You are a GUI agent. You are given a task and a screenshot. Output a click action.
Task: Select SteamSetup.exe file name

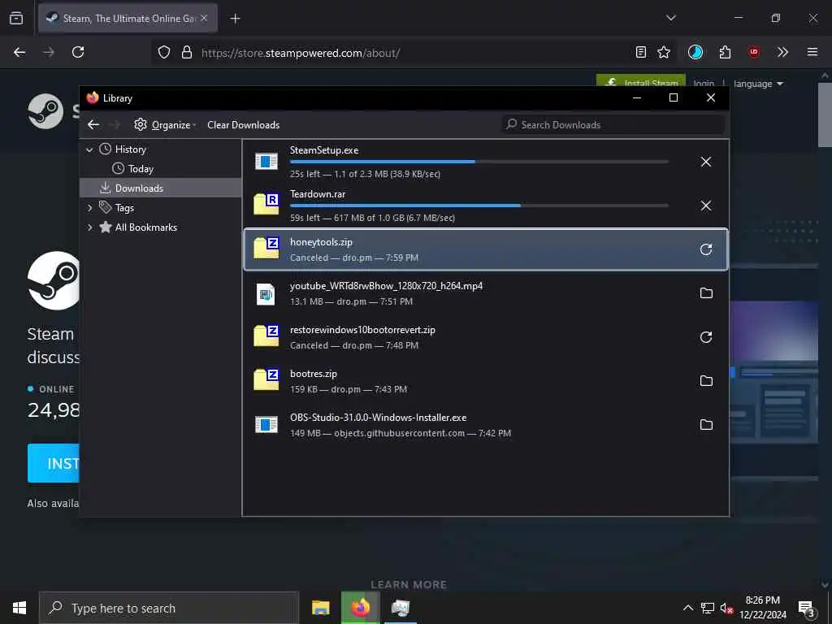pos(323,150)
